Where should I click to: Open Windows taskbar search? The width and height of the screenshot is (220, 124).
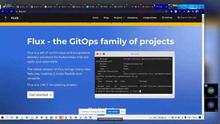pyautogui.click(x=7, y=117)
